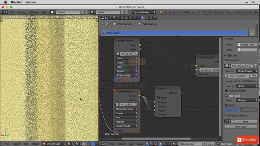Open the Object menu in 3D viewport header

[36, 144]
